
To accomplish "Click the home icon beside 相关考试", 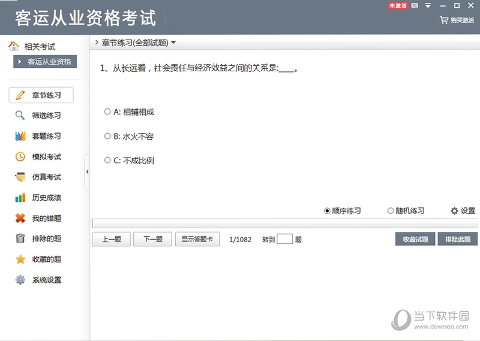I will [14, 46].
